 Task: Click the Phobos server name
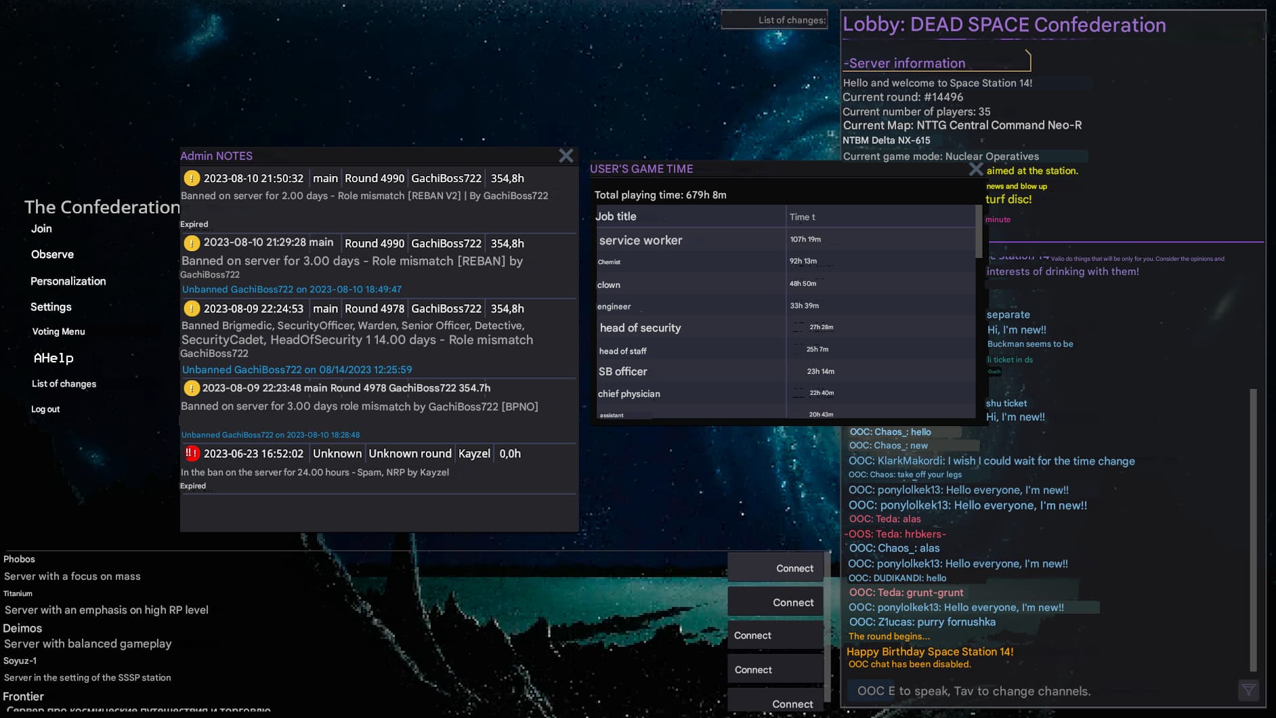(x=19, y=559)
